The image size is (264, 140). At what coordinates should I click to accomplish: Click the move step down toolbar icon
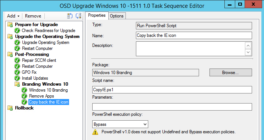(x=78, y=16)
